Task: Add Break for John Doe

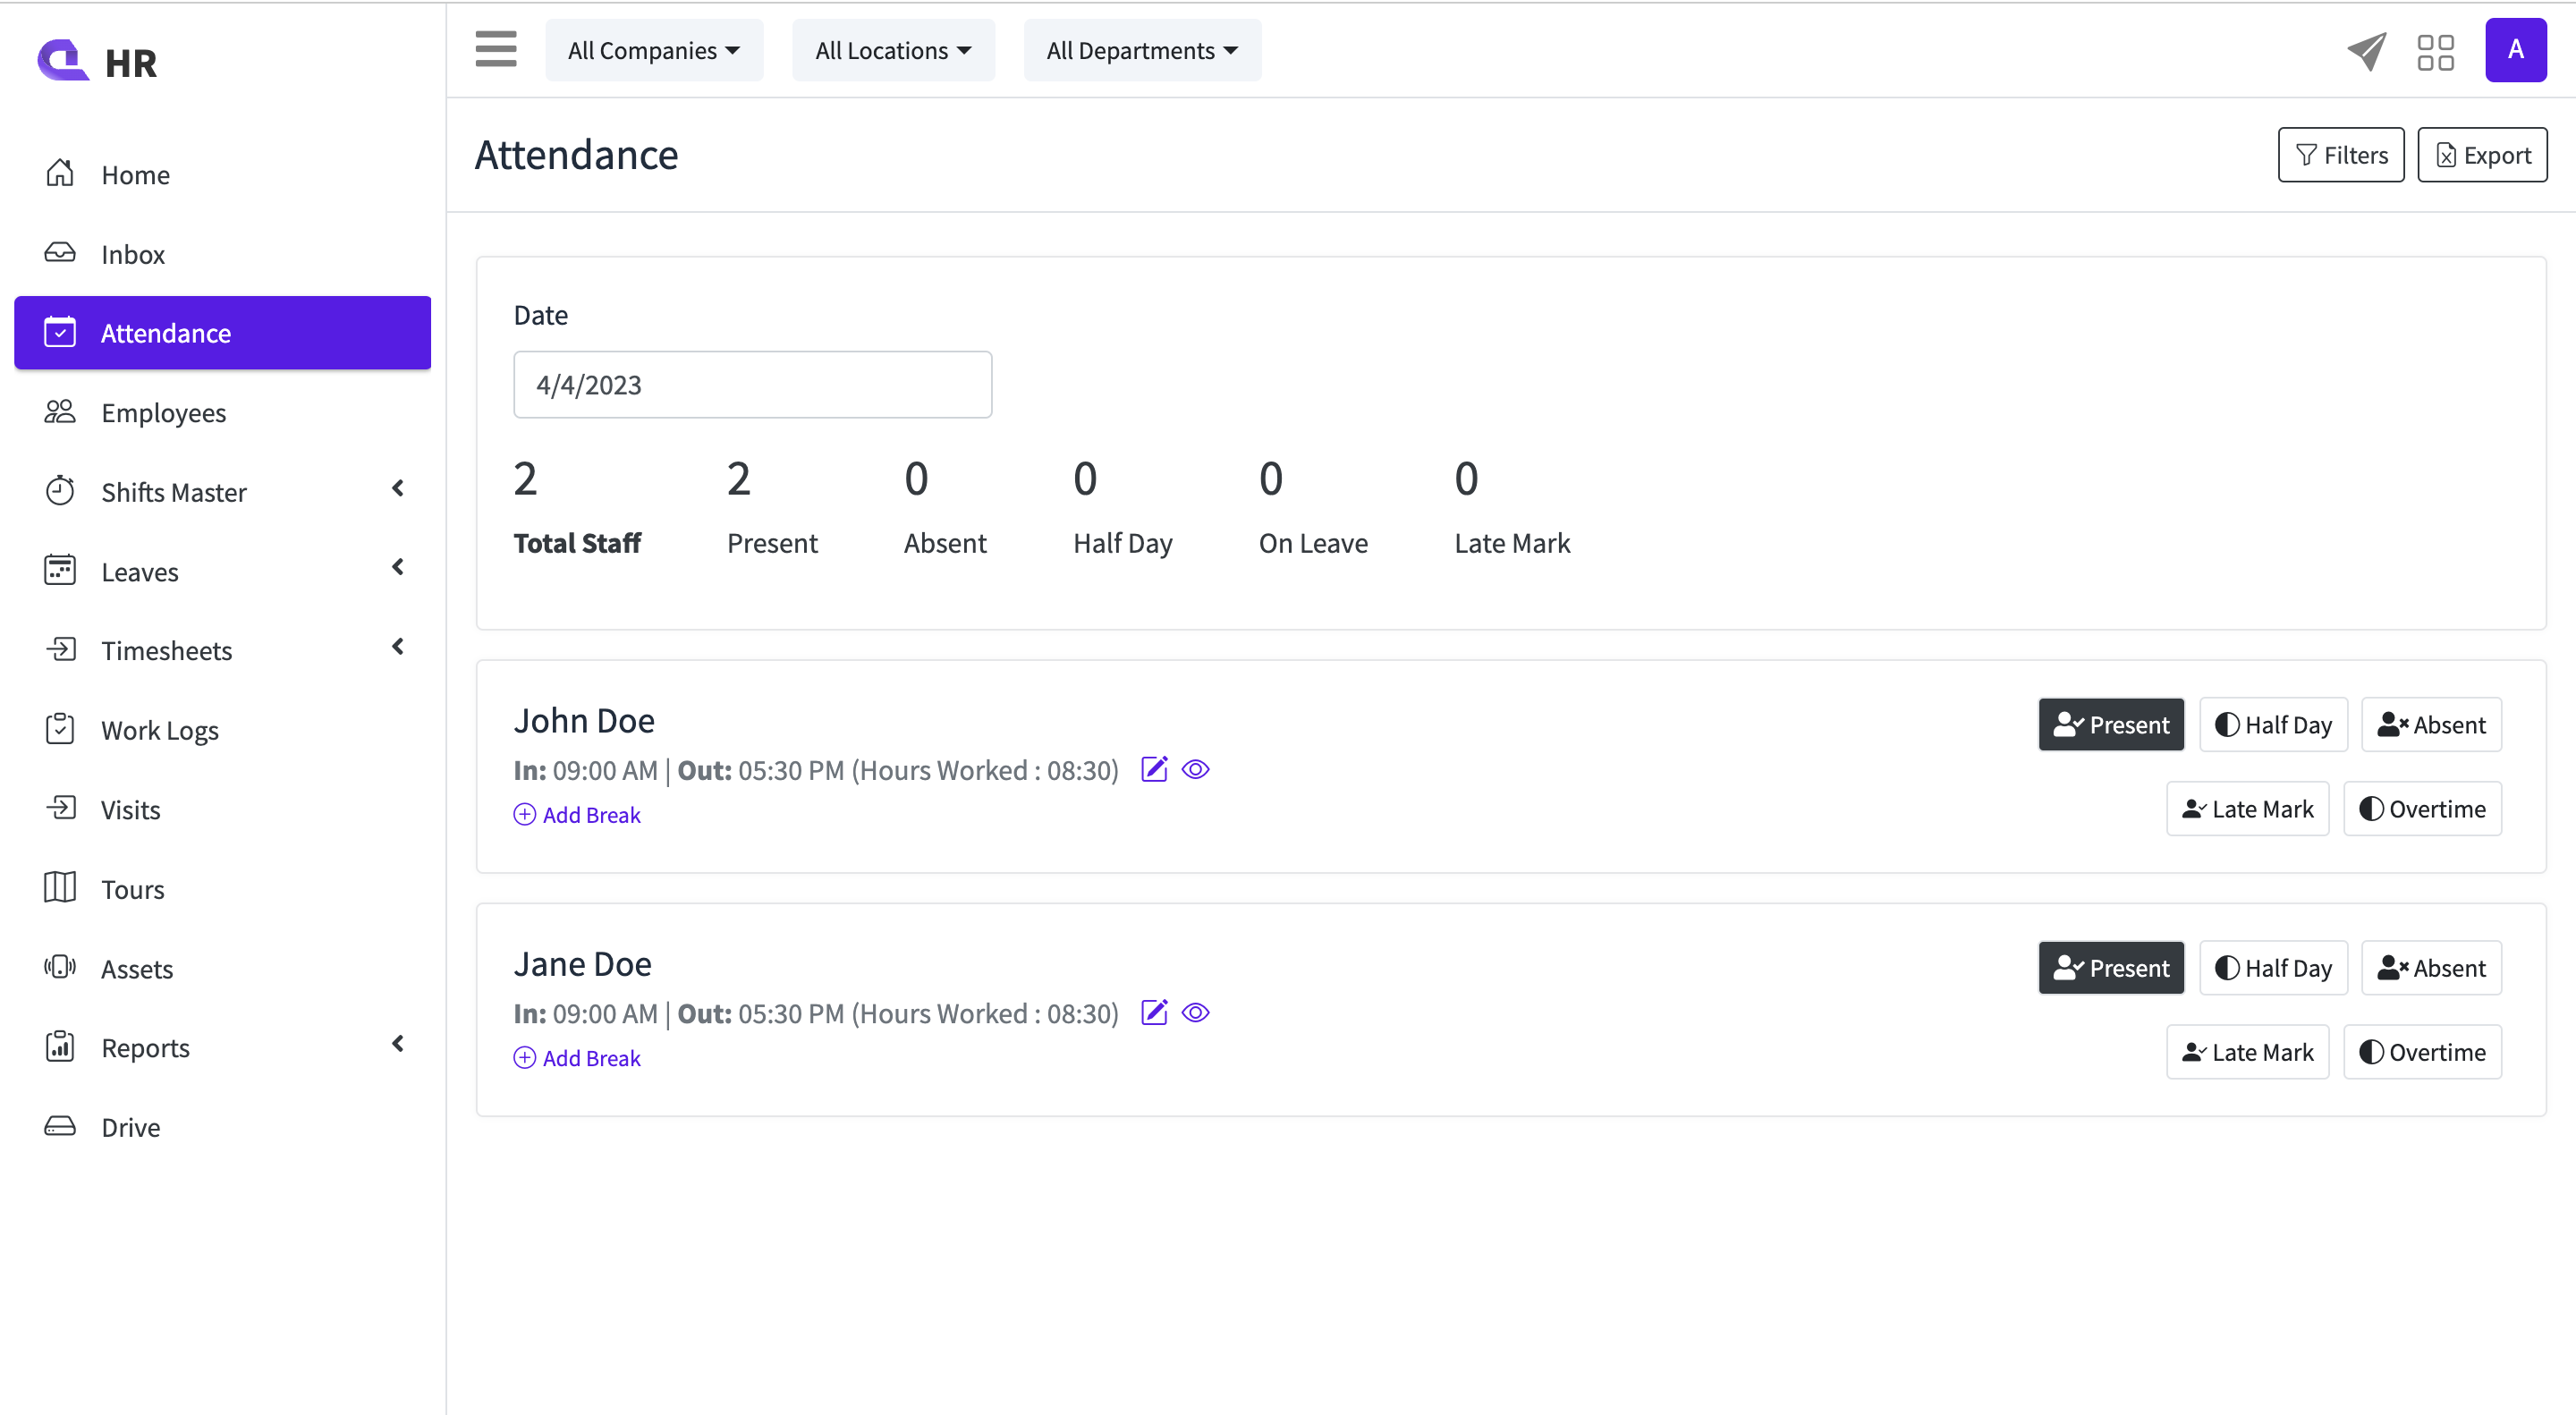Action: coord(577,814)
